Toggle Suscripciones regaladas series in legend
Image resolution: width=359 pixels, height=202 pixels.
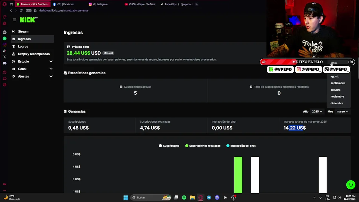click(203, 146)
